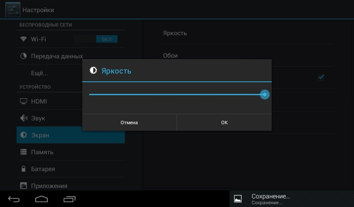Tap the data usage circle icon

coord(24,56)
